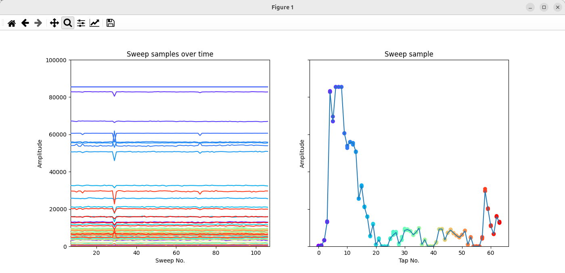Screen dimensions: 565x273
Task: Click the left plot's Amplitude axis label
Action: point(40,153)
